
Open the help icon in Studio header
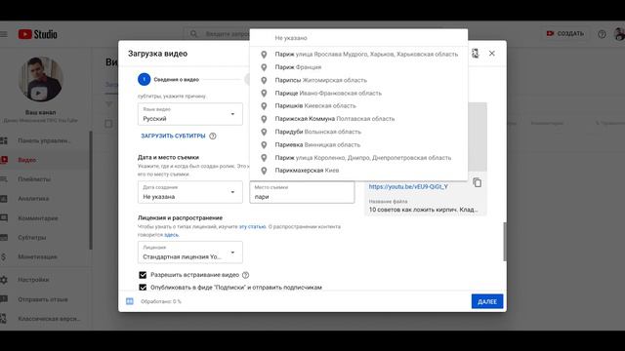(x=602, y=34)
